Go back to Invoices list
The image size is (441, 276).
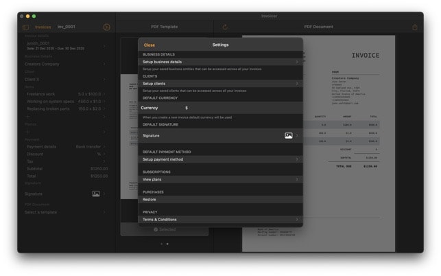43,27
